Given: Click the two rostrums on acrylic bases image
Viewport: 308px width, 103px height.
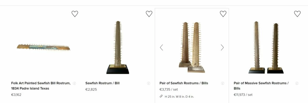Looking at the screenshot, I should tap(192, 48).
